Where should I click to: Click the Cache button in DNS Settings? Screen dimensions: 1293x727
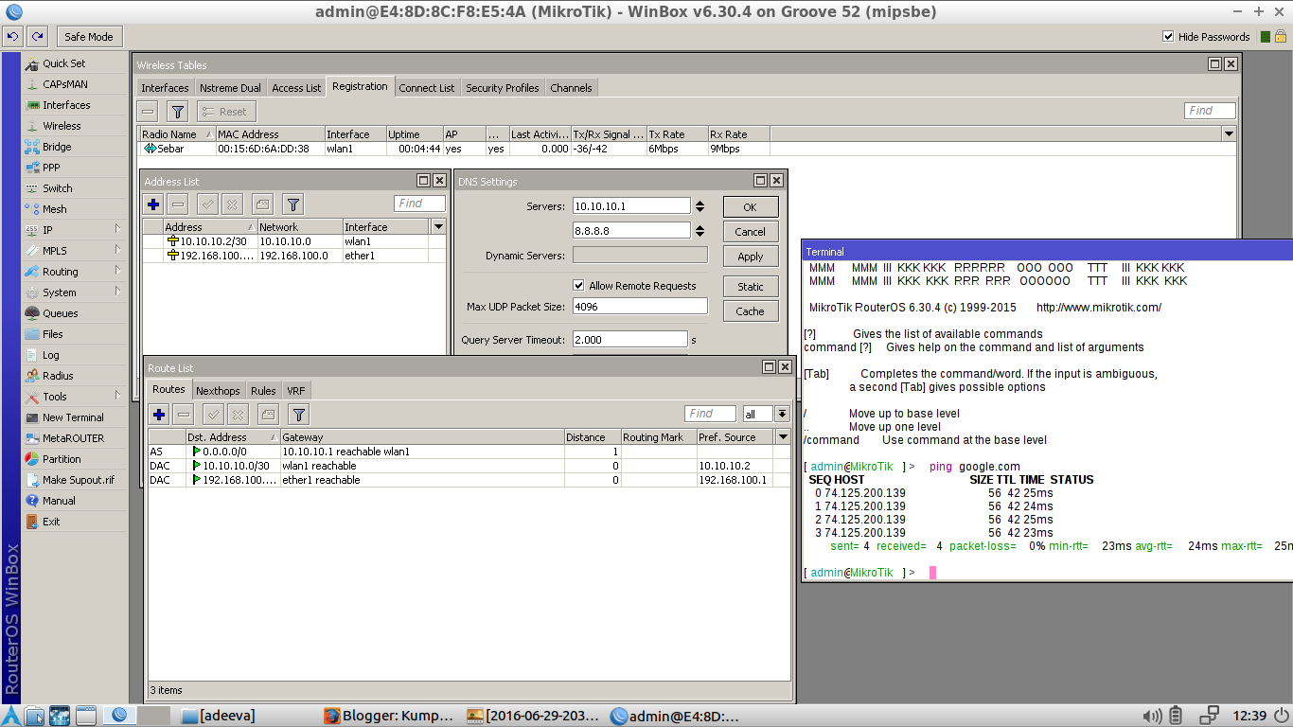pyautogui.click(x=751, y=311)
